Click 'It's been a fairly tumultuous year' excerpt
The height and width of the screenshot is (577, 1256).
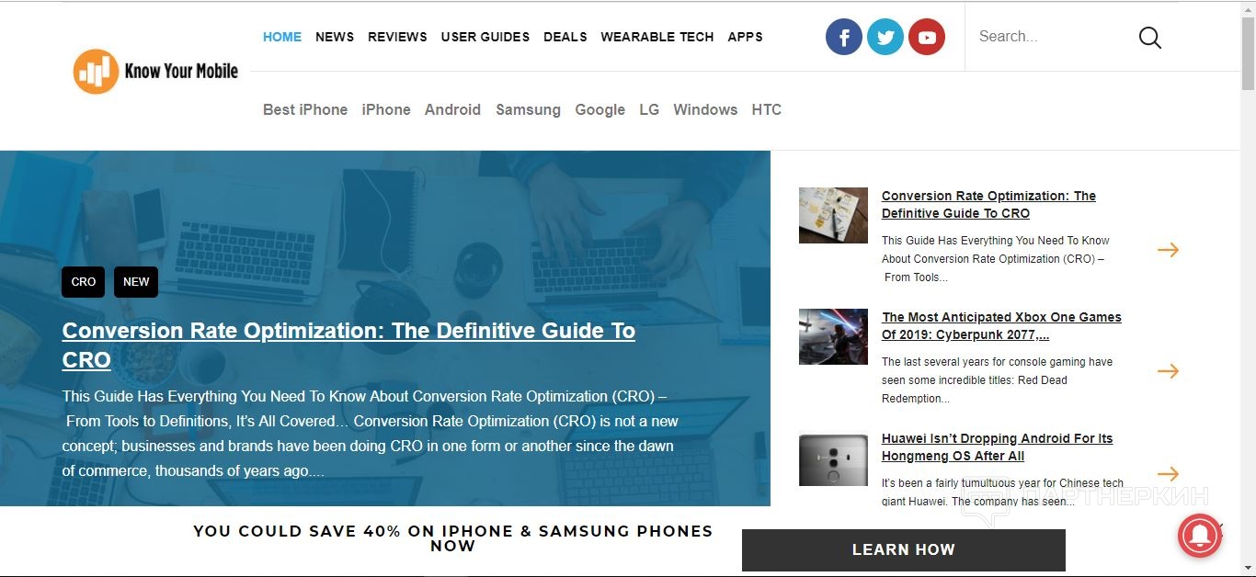tap(1002, 492)
